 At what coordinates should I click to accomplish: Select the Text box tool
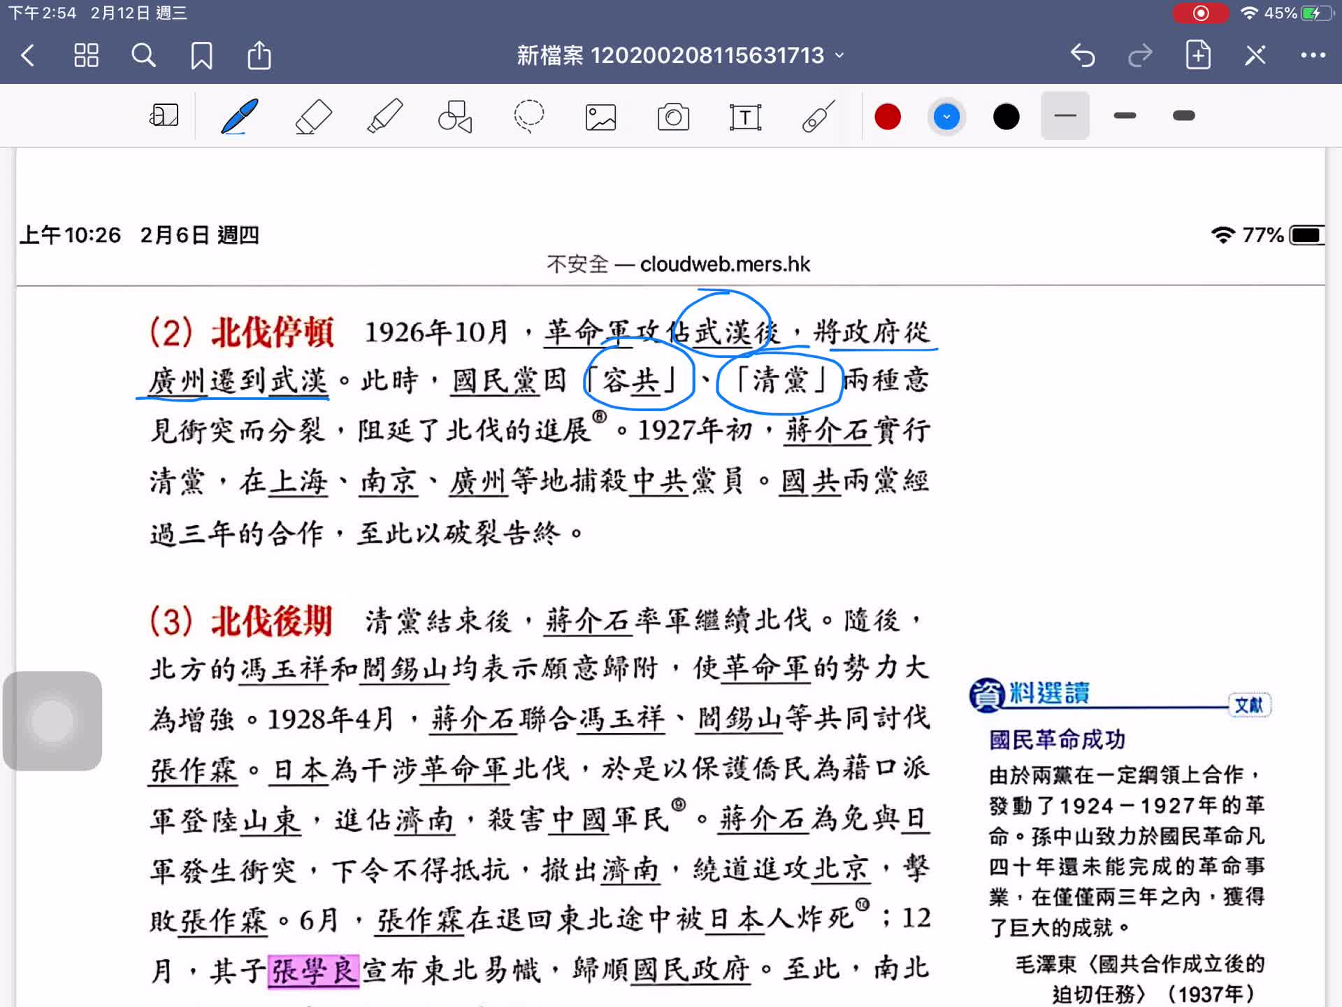745,117
